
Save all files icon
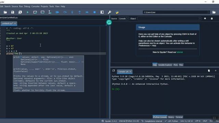click(20, 12)
